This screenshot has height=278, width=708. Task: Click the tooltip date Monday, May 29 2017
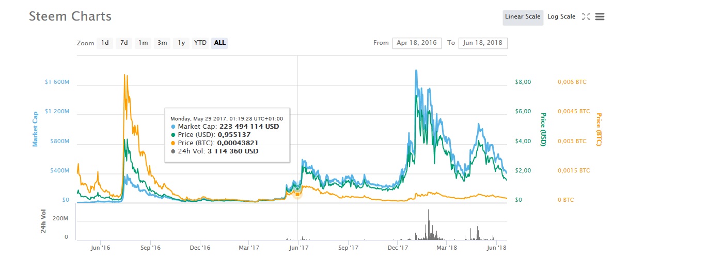(227, 118)
